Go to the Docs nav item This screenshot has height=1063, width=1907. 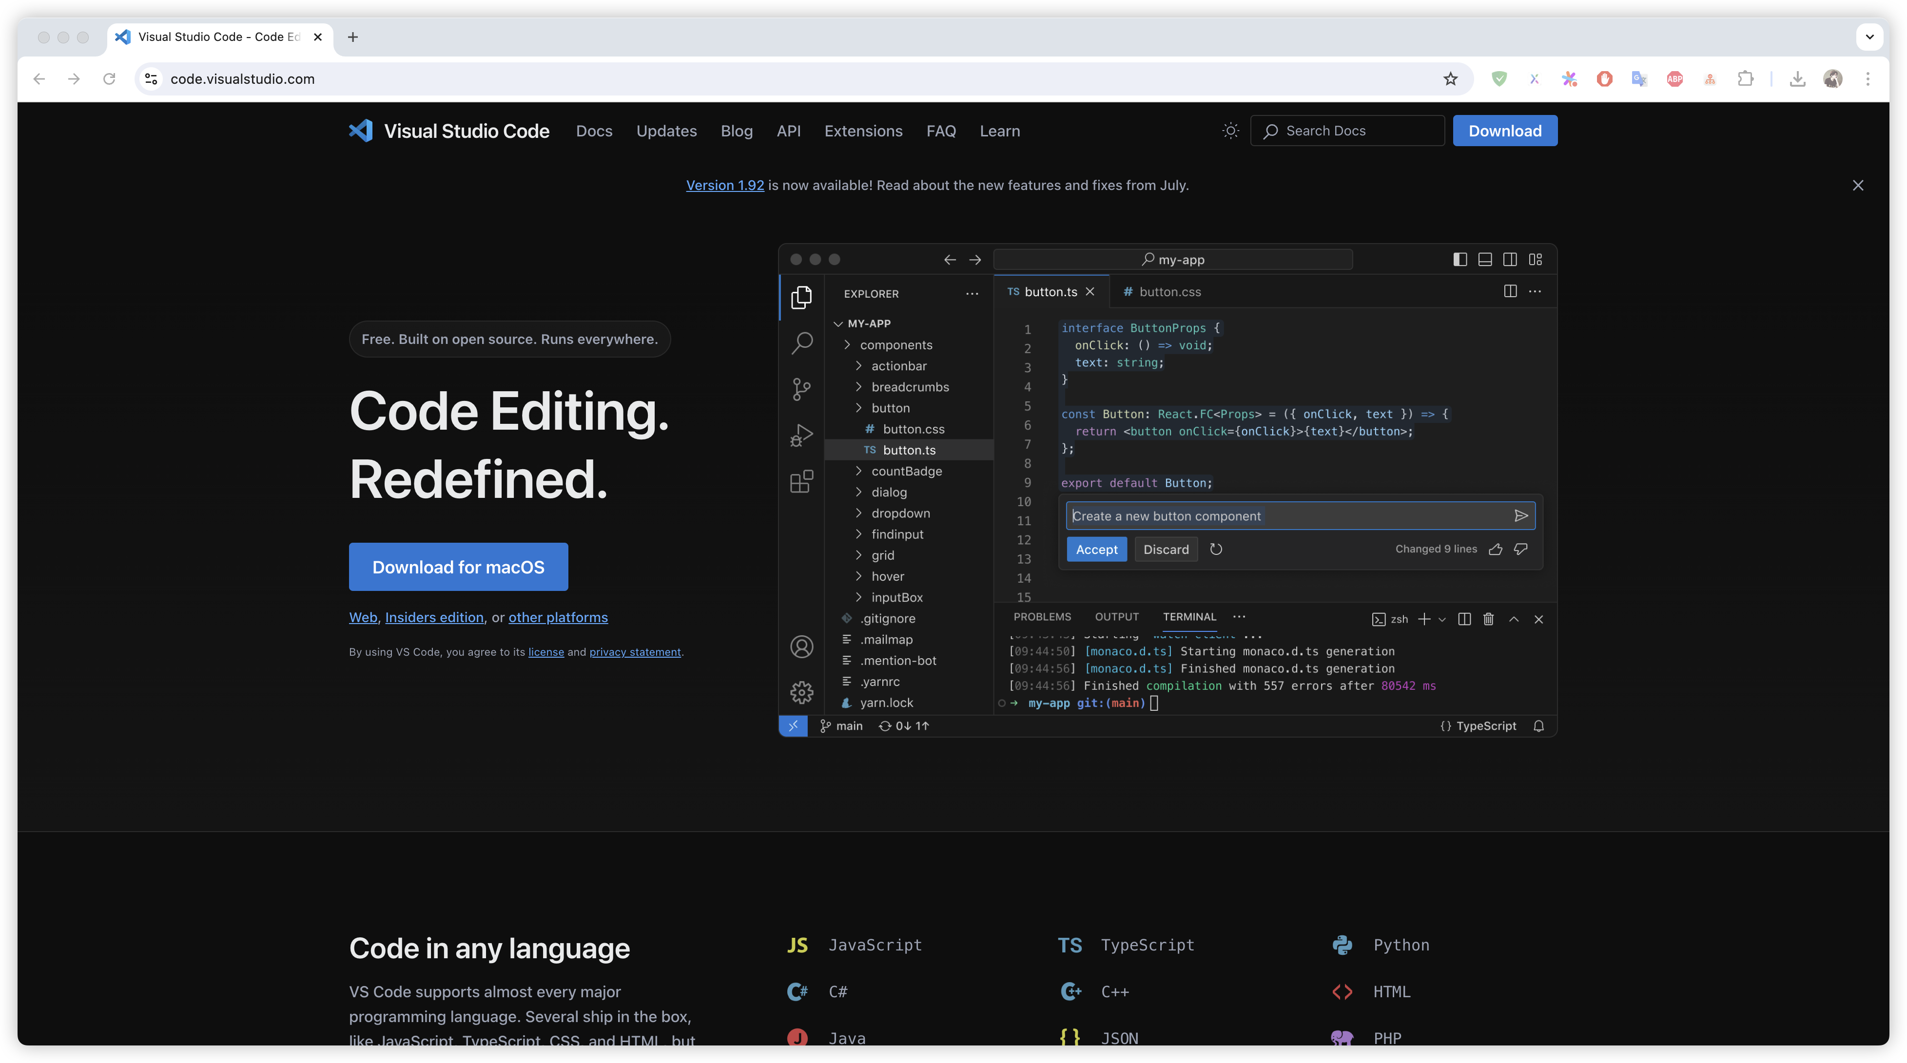(x=594, y=131)
